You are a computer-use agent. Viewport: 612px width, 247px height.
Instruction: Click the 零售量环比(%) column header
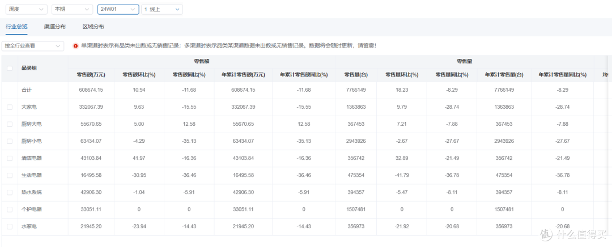coord(402,75)
